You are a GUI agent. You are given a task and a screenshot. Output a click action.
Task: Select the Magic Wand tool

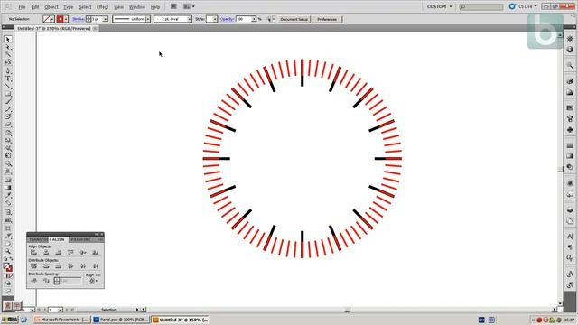pyautogui.click(x=8, y=55)
